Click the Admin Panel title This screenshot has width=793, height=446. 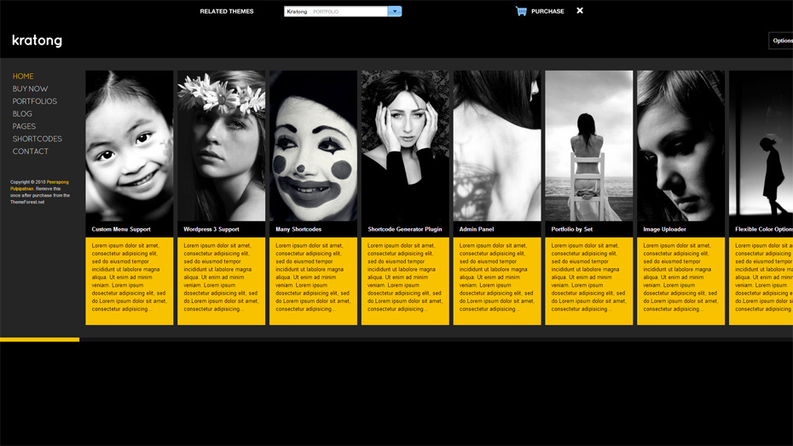point(477,229)
